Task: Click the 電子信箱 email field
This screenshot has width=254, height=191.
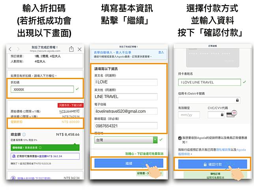Action: click(x=125, y=112)
